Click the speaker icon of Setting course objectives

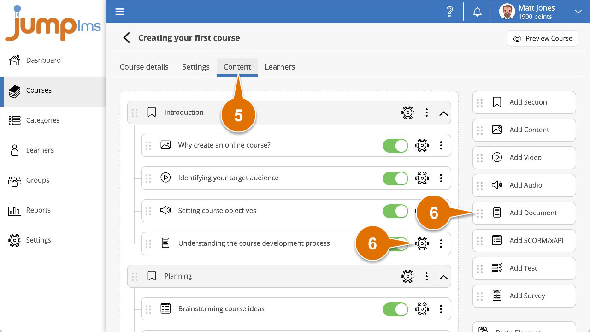[165, 210]
